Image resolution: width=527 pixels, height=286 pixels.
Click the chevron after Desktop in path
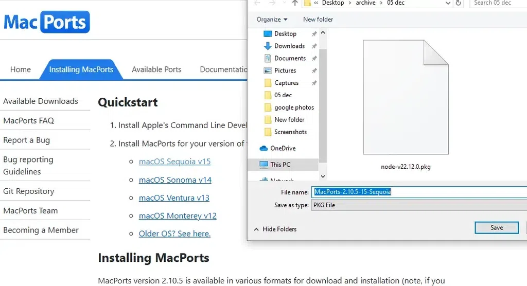tap(350, 3)
